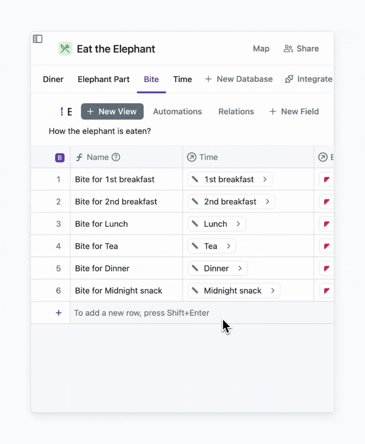
Task: Open the Name field help question mark
Action: [115, 157]
